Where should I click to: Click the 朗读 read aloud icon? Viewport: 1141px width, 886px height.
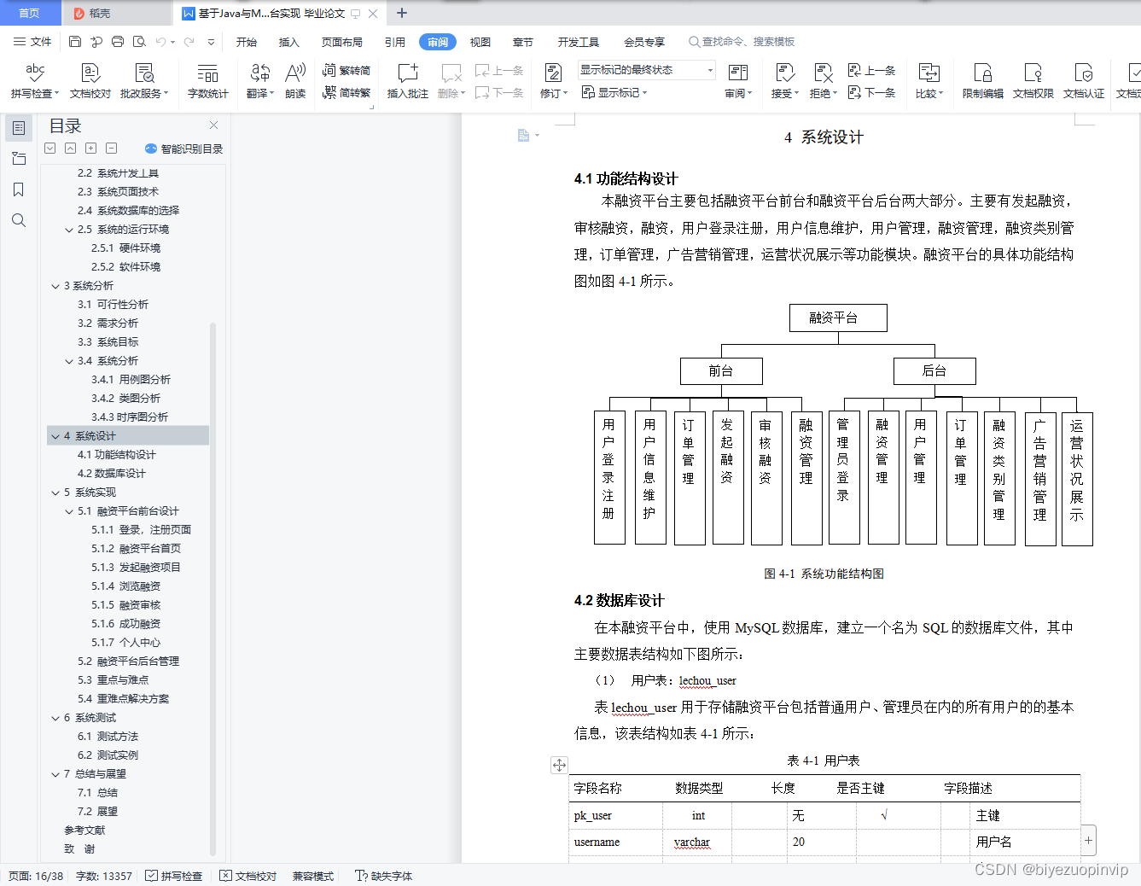[x=295, y=81]
